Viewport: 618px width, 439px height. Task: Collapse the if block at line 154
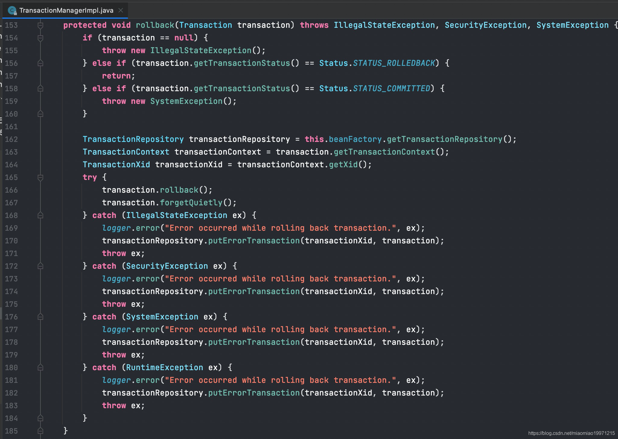click(x=40, y=38)
